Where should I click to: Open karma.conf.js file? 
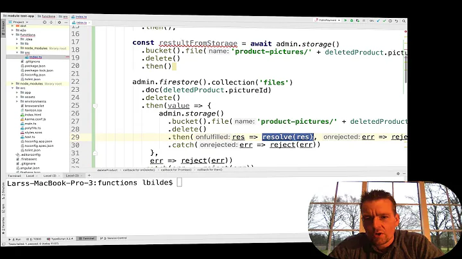coord(33,119)
